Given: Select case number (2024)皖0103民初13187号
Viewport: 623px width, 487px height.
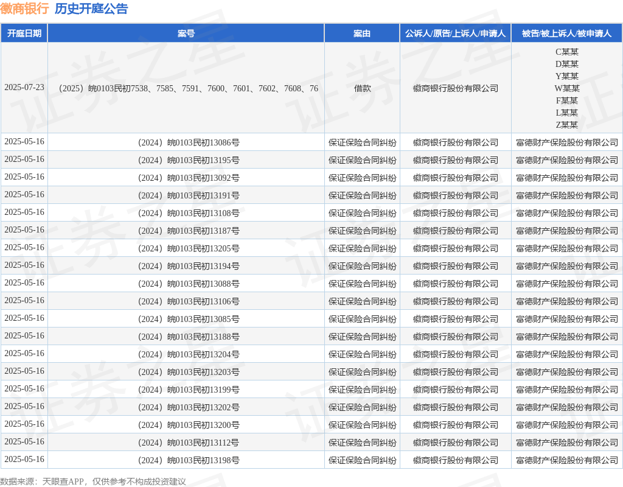Looking at the screenshot, I should click(189, 231).
